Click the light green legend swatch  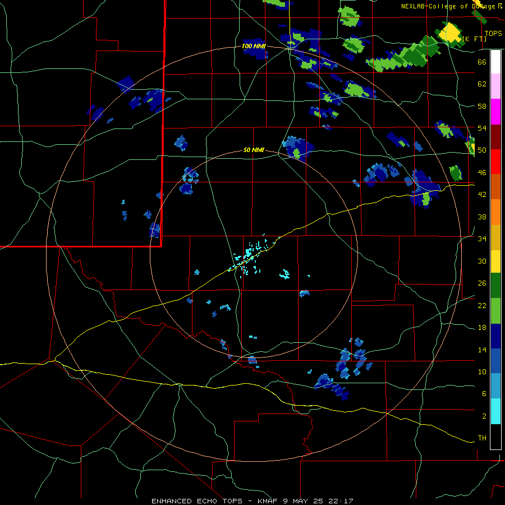tap(495, 311)
